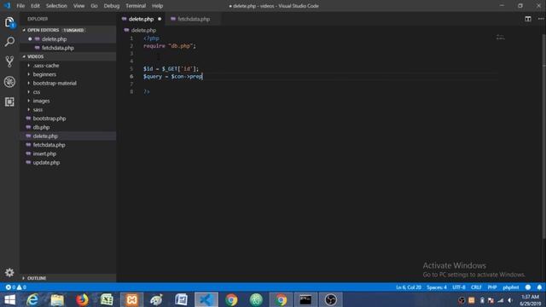The width and height of the screenshot is (546, 307).
Task: Expand the sass folder
Action: pos(28,110)
